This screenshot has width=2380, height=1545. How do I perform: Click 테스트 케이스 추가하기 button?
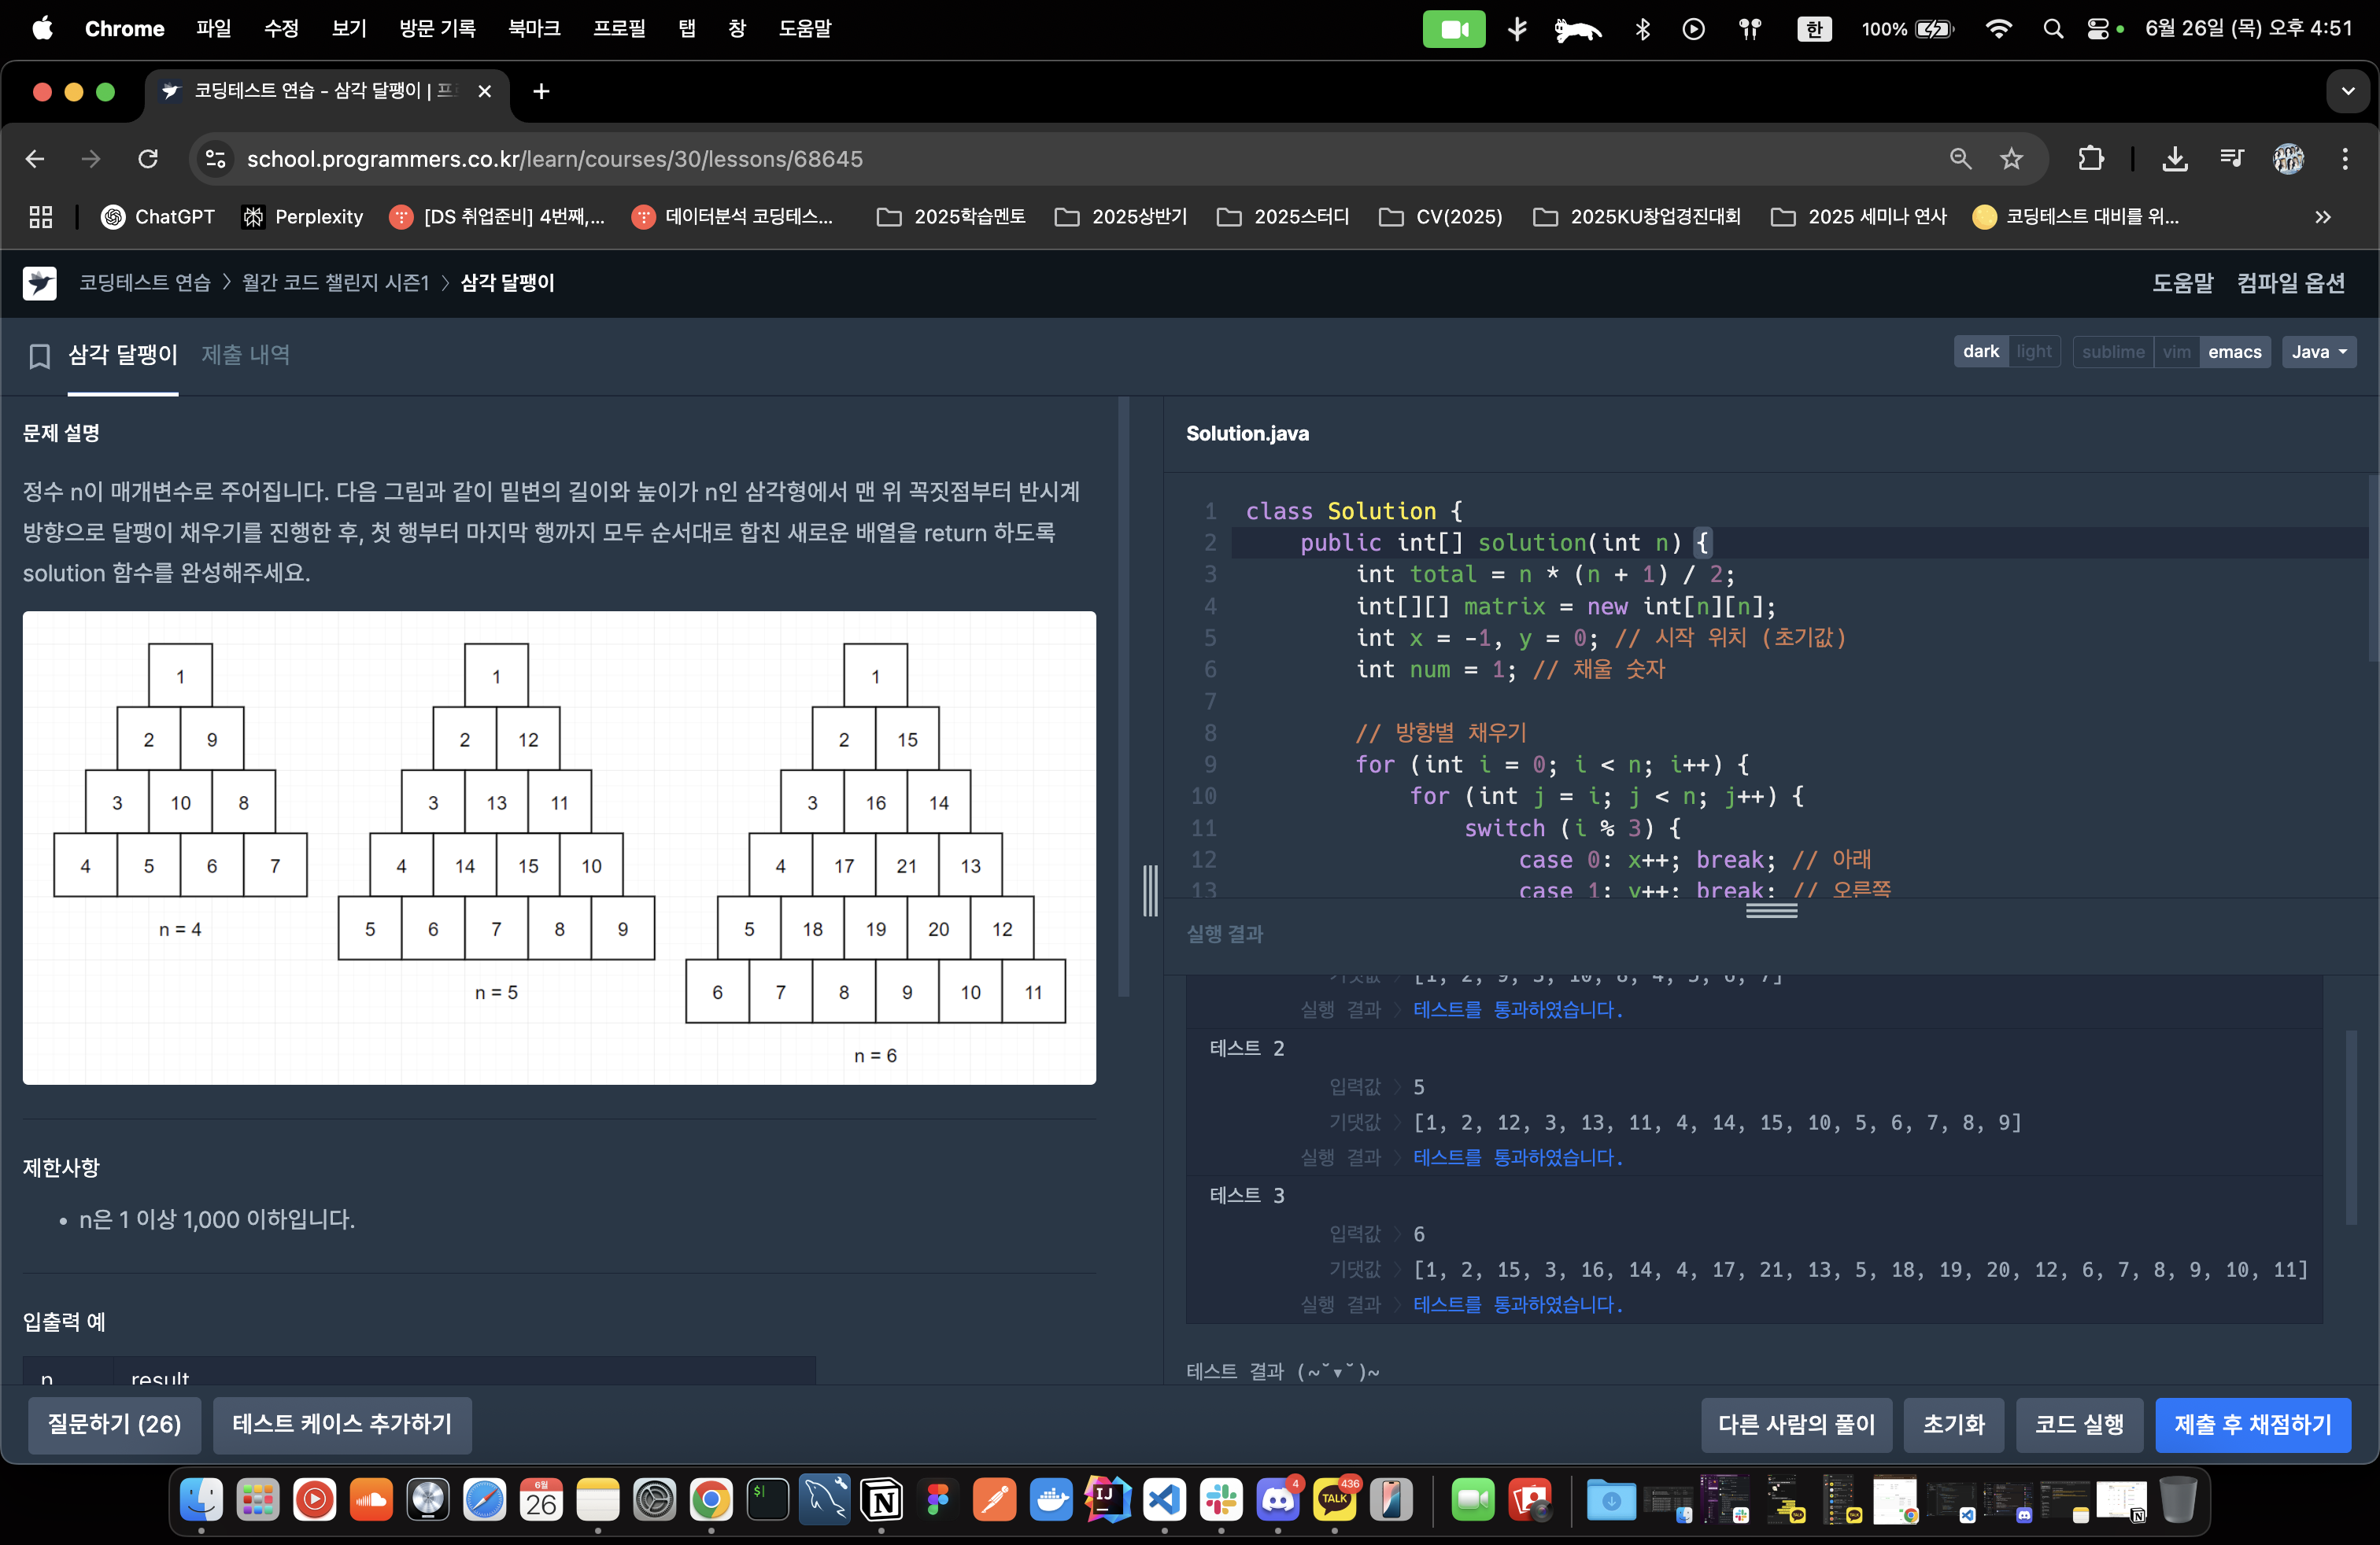click(342, 1424)
